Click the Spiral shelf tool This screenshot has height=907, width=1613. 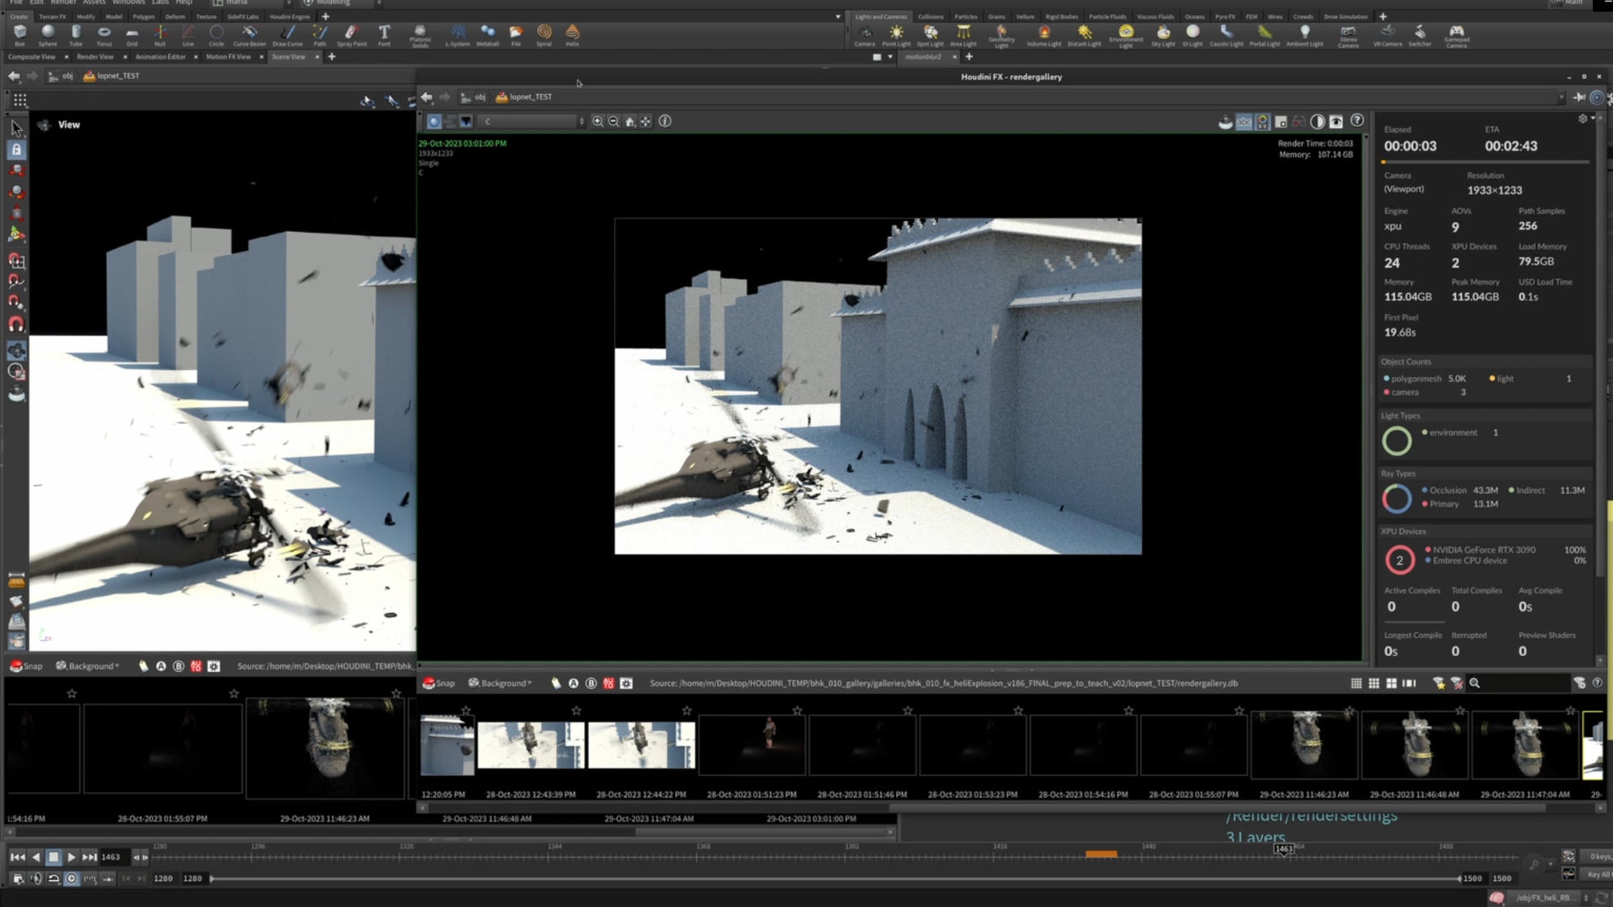click(x=544, y=35)
